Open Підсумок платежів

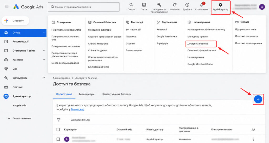[246, 29]
